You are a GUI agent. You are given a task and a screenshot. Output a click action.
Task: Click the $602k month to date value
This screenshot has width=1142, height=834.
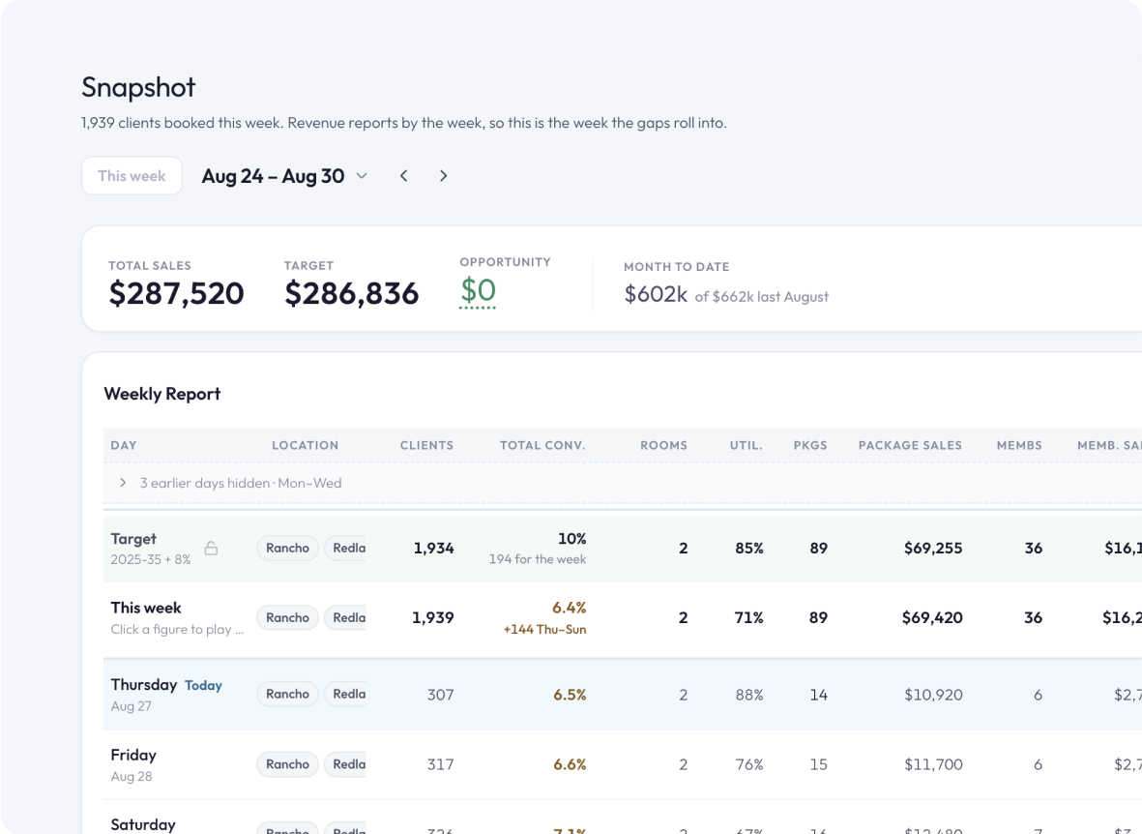tap(656, 294)
